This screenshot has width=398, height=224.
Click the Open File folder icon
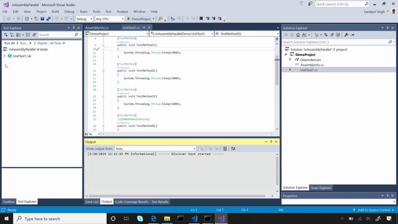37,19
